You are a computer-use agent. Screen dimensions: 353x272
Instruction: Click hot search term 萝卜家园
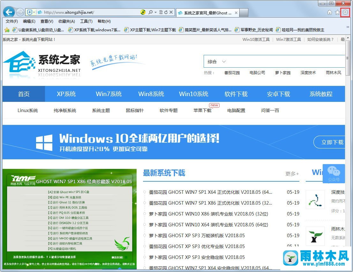pyautogui.click(x=283, y=73)
